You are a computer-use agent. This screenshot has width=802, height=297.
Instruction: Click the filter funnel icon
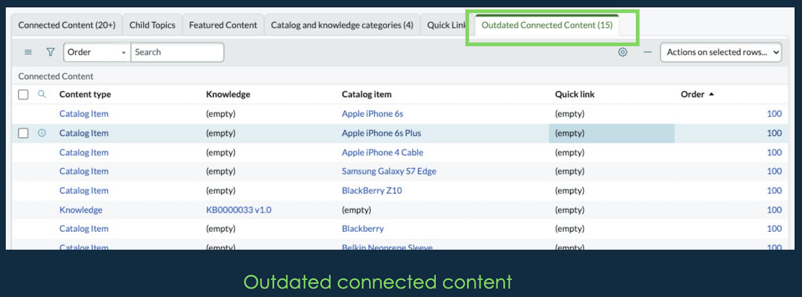[x=51, y=52]
